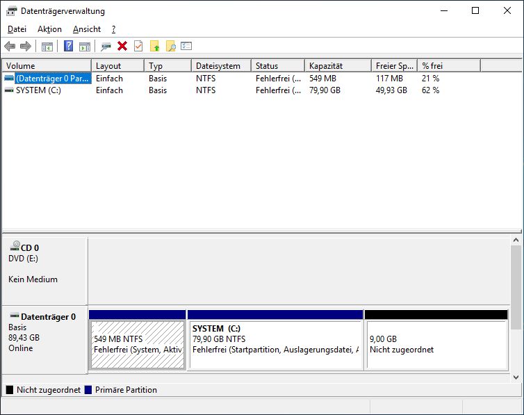Click the blue Primäre Partition legend swatch

tap(88, 389)
